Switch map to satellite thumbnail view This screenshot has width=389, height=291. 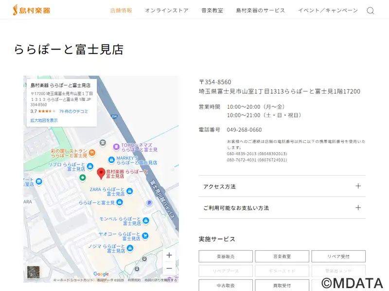(x=33, y=272)
